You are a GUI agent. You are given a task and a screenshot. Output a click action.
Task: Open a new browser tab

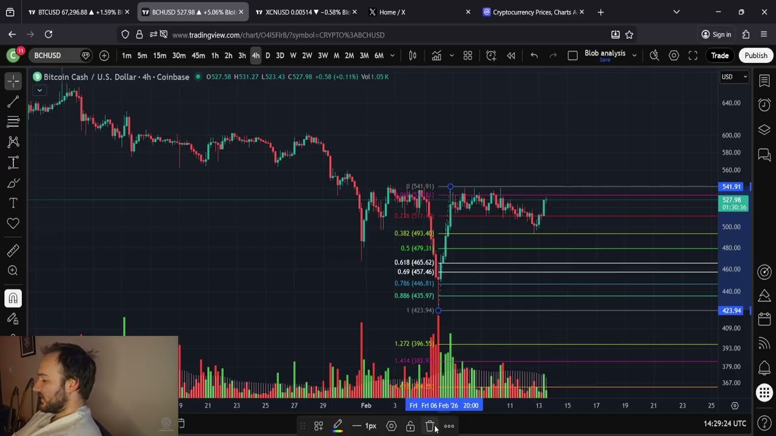600,12
